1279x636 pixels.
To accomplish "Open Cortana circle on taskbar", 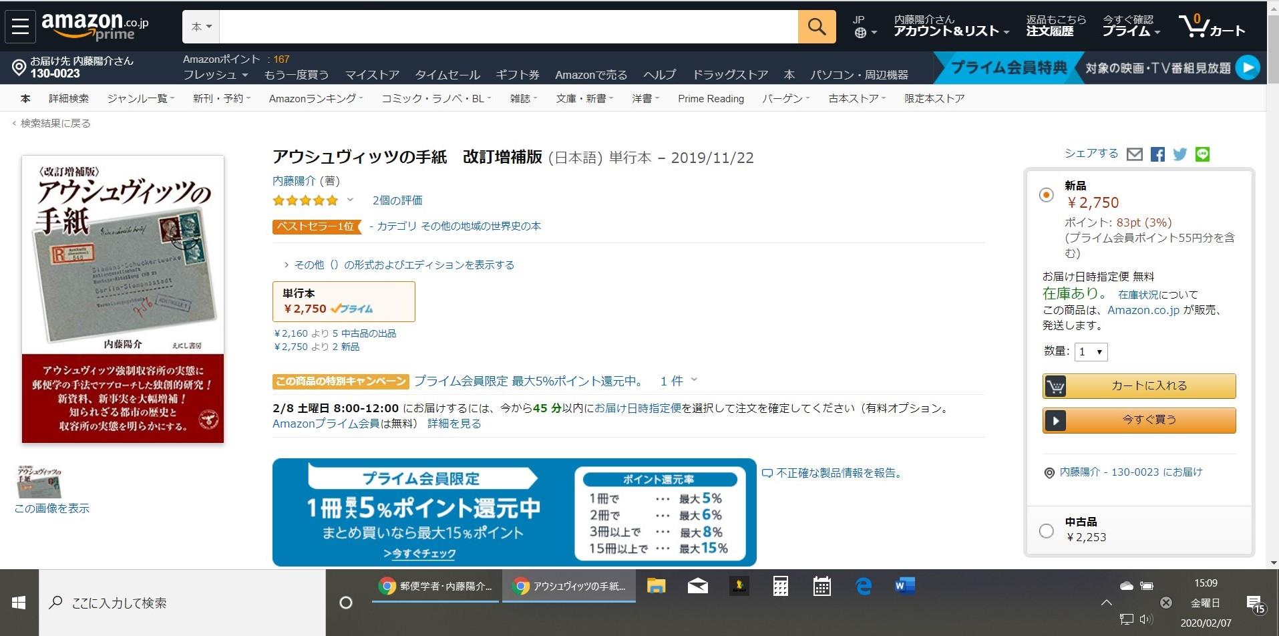I will pos(346,603).
